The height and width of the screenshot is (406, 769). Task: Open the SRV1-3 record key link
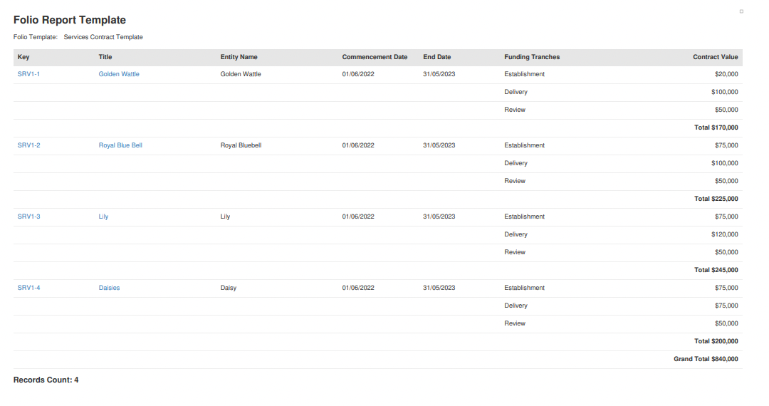[29, 217]
